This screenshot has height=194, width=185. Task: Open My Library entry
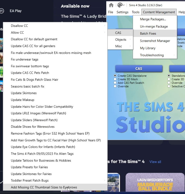155,48
